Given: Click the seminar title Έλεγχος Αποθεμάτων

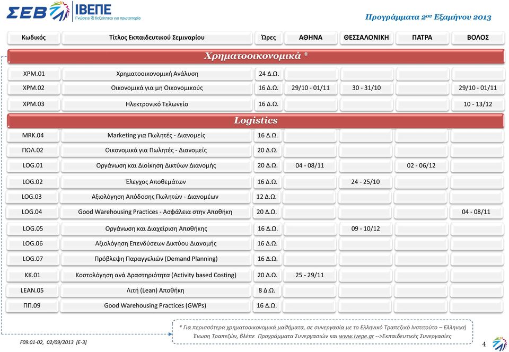Looking at the screenshot, I should pyautogui.click(x=156, y=182).
